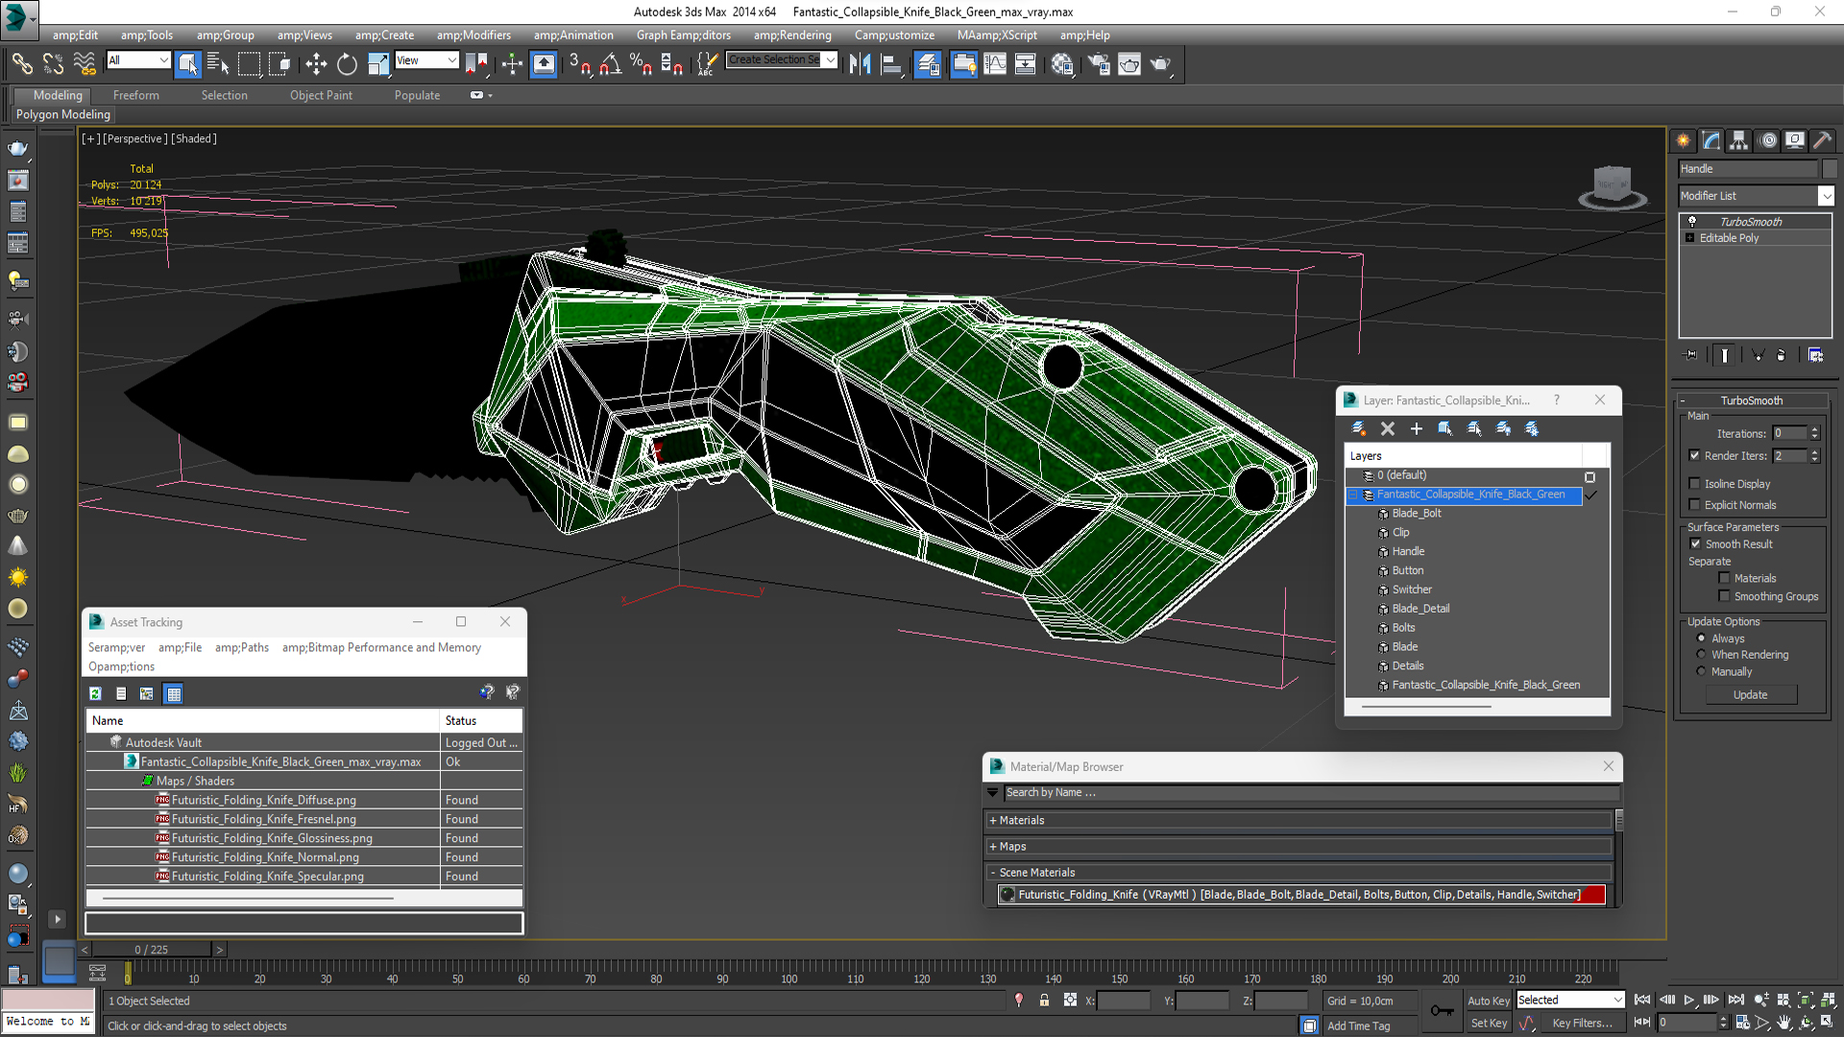Image resolution: width=1844 pixels, height=1037 pixels.
Task: Open the amp;Animation menu
Action: click(x=573, y=35)
